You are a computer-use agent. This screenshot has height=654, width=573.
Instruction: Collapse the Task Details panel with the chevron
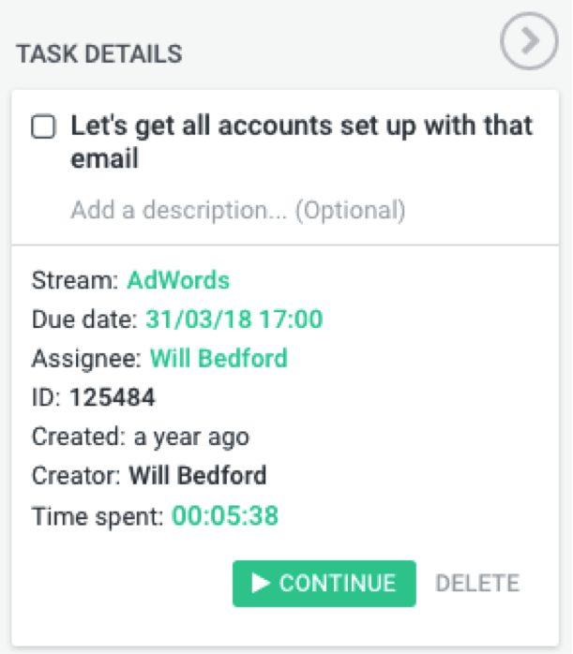point(529,41)
